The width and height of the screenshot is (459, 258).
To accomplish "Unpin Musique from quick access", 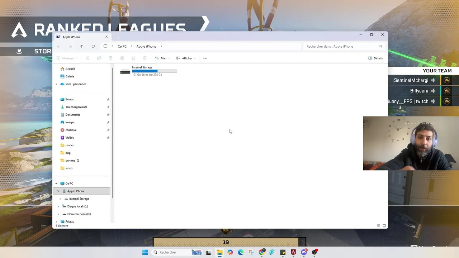I will 108,130.
